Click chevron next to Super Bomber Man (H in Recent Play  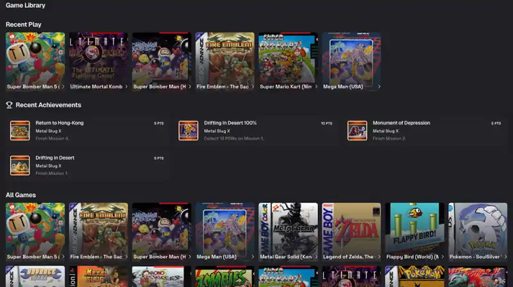click(x=189, y=86)
